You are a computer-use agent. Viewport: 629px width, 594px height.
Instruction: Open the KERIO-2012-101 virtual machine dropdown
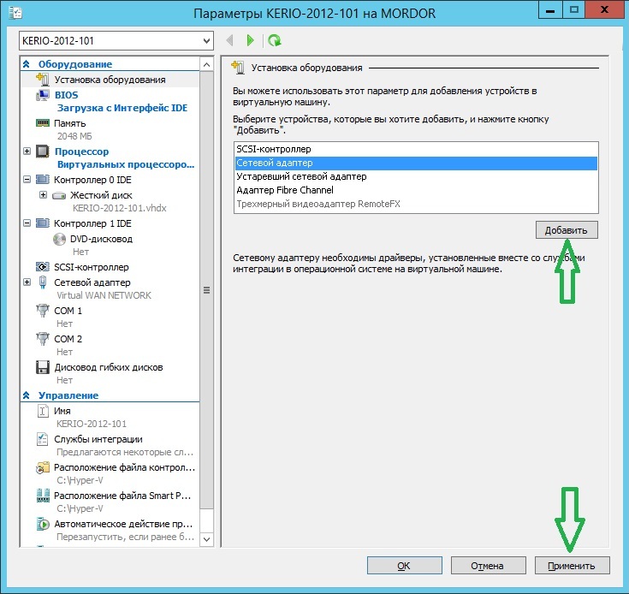pyautogui.click(x=206, y=41)
